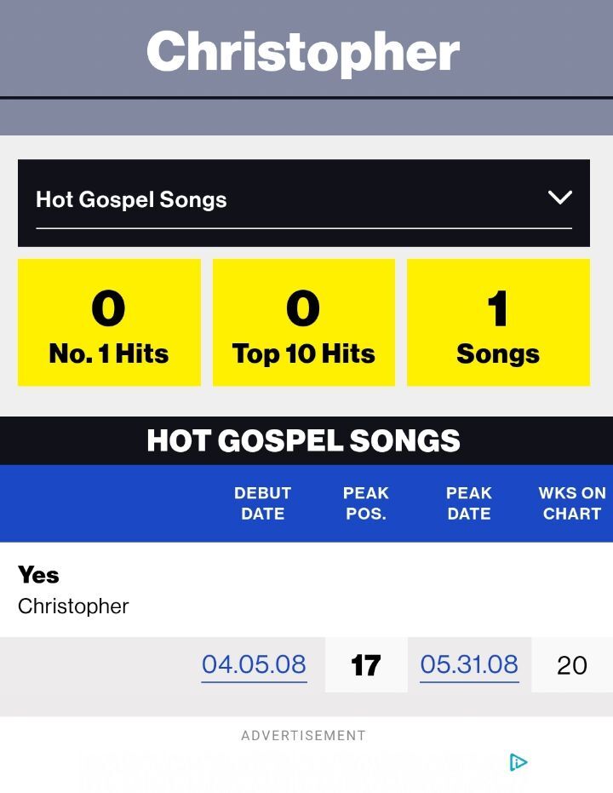Click the Wks on Chart column header
613x793 pixels.
coord(572,503)
